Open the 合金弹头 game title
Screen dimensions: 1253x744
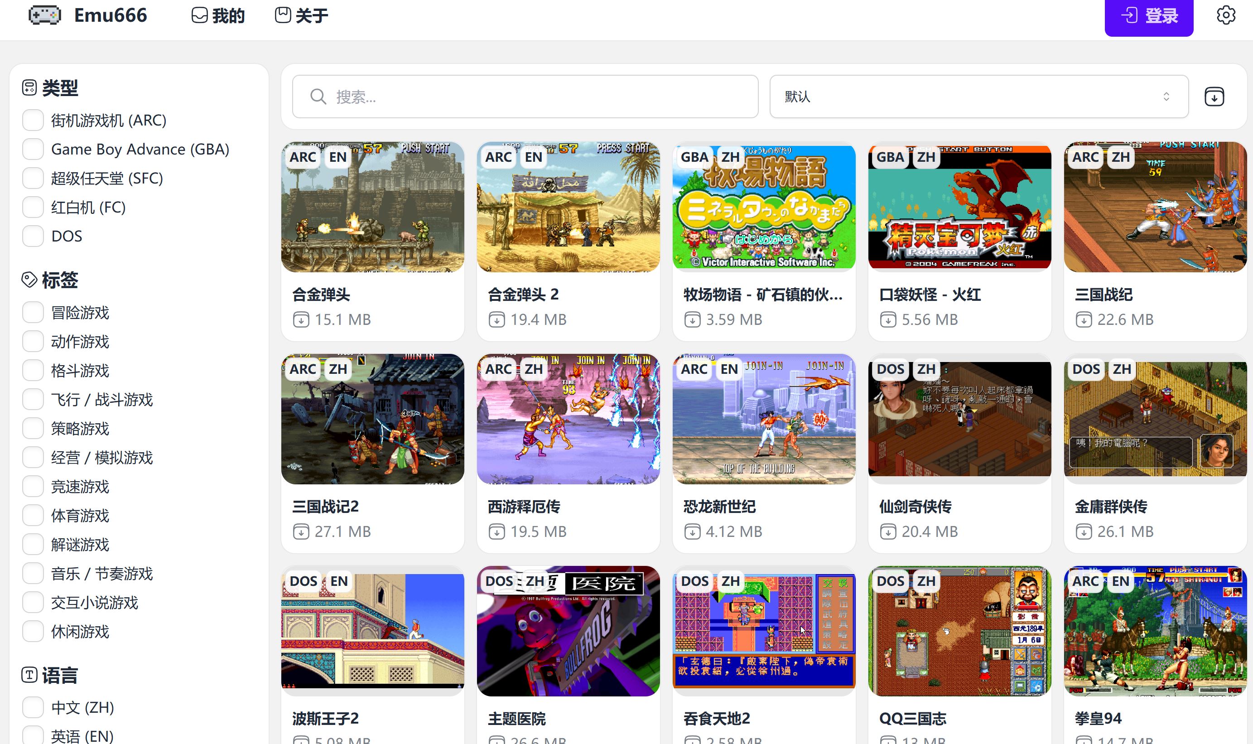tap(321, 294)
